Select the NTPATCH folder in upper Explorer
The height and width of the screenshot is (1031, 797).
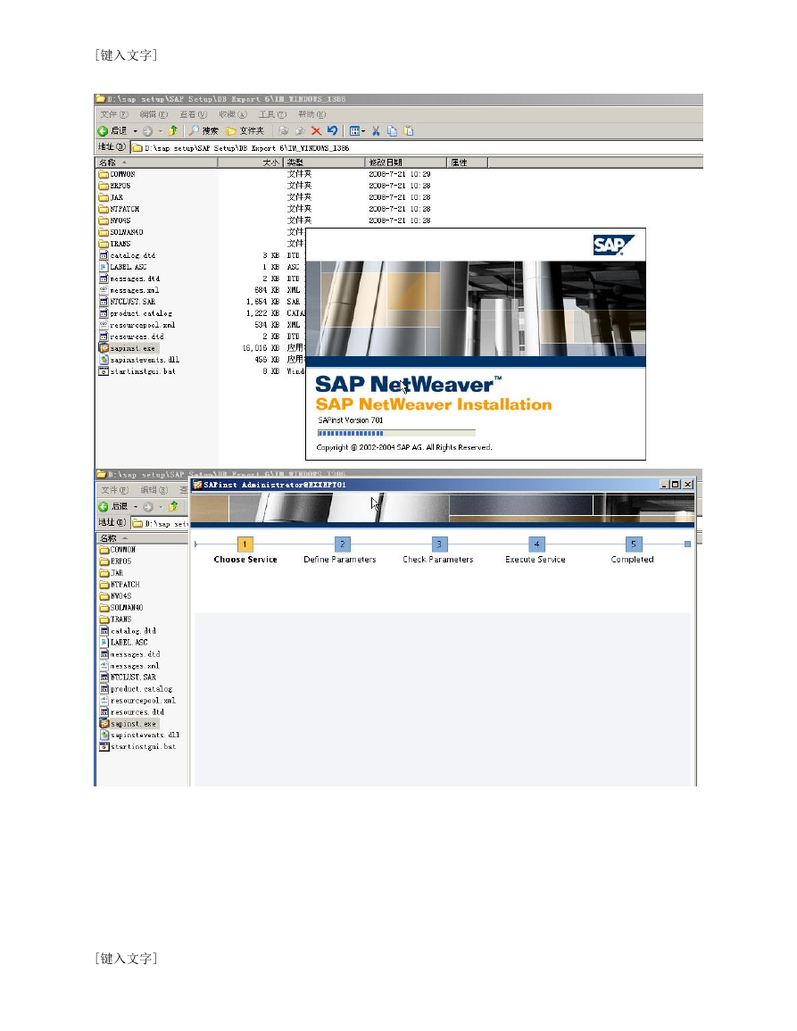(119, 209)
